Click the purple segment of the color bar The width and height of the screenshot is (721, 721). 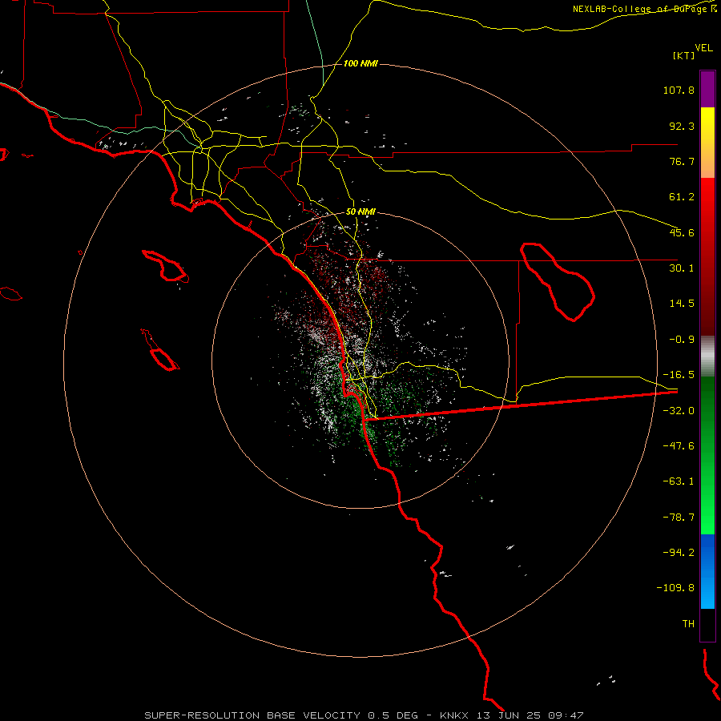click(707, 89)
